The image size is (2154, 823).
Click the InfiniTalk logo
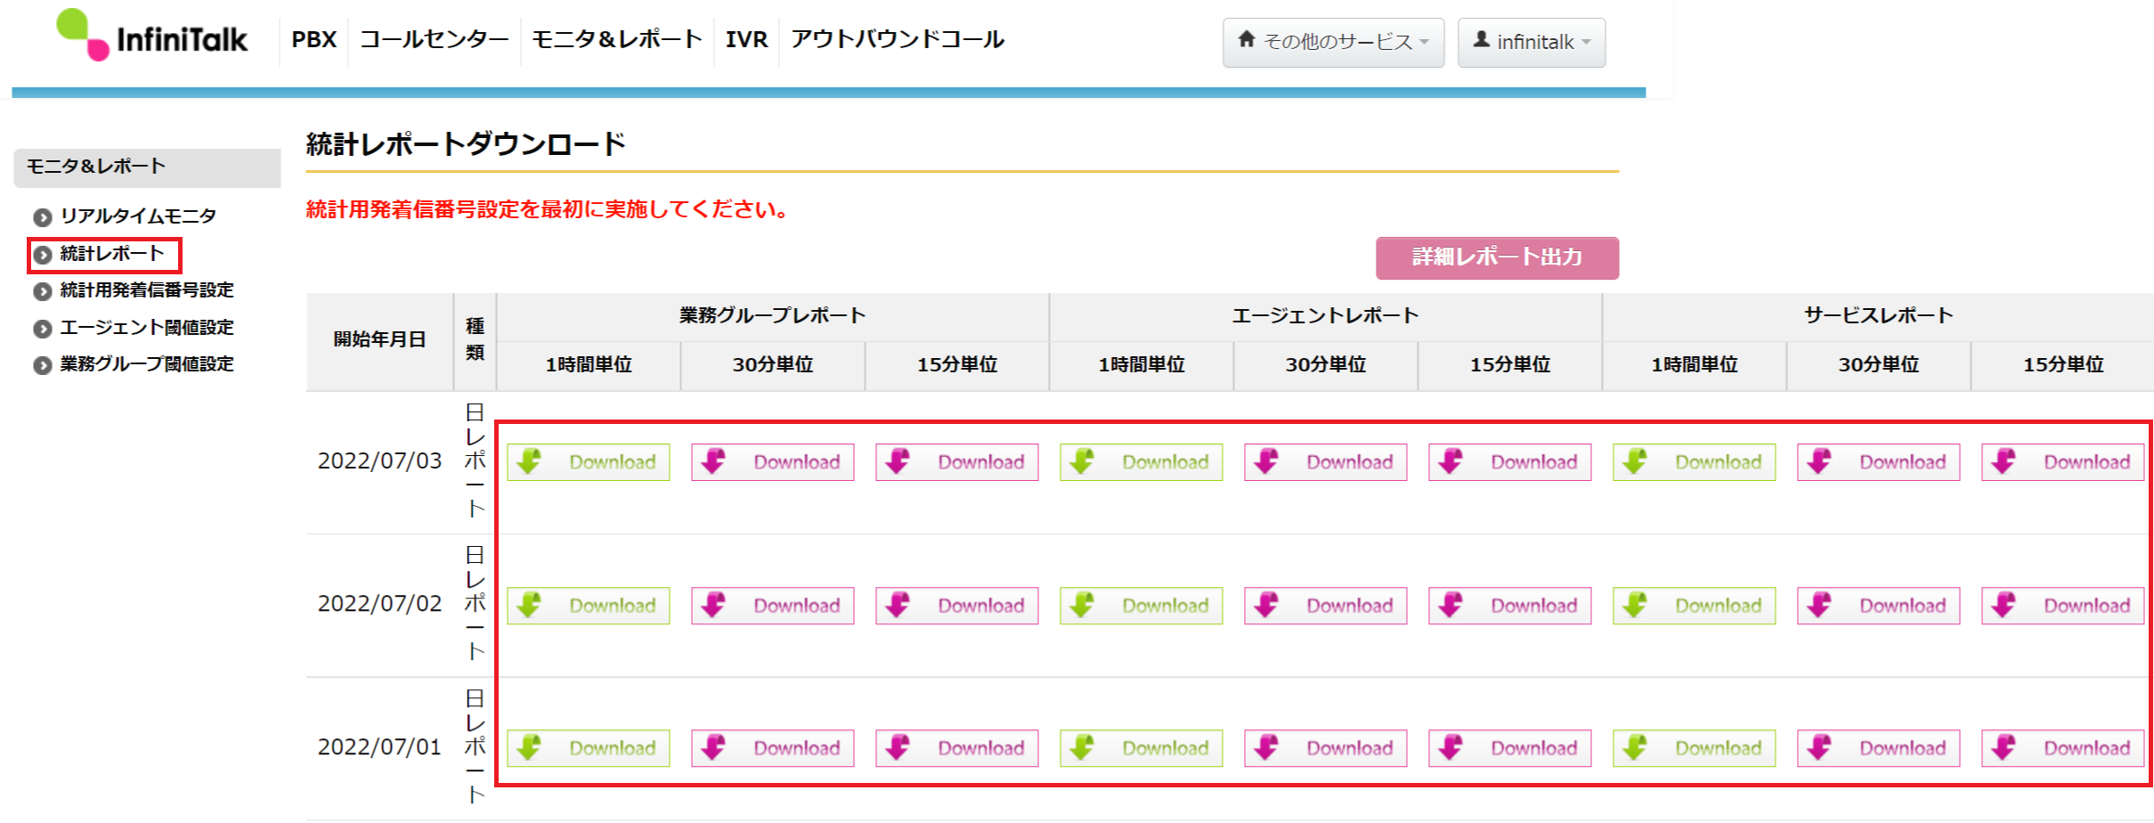click(x=151, y=36)
